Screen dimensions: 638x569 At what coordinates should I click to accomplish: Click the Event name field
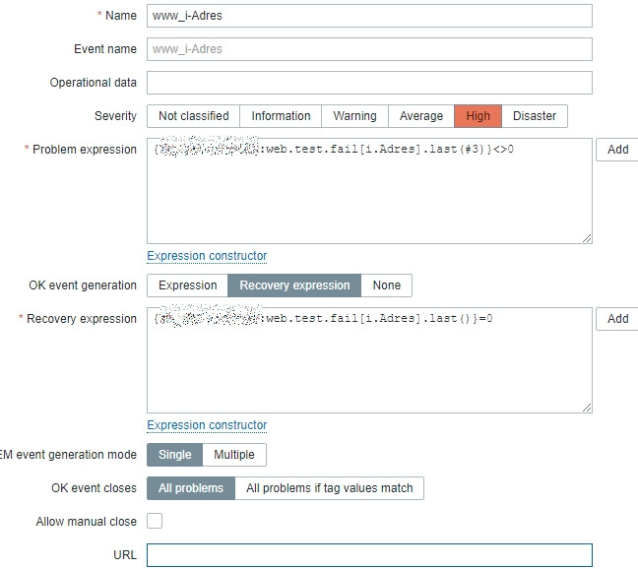369,49
